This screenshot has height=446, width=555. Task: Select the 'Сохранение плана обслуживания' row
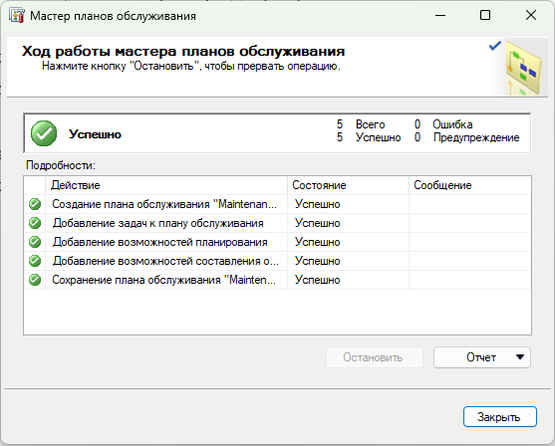click(x=277, y=280)
